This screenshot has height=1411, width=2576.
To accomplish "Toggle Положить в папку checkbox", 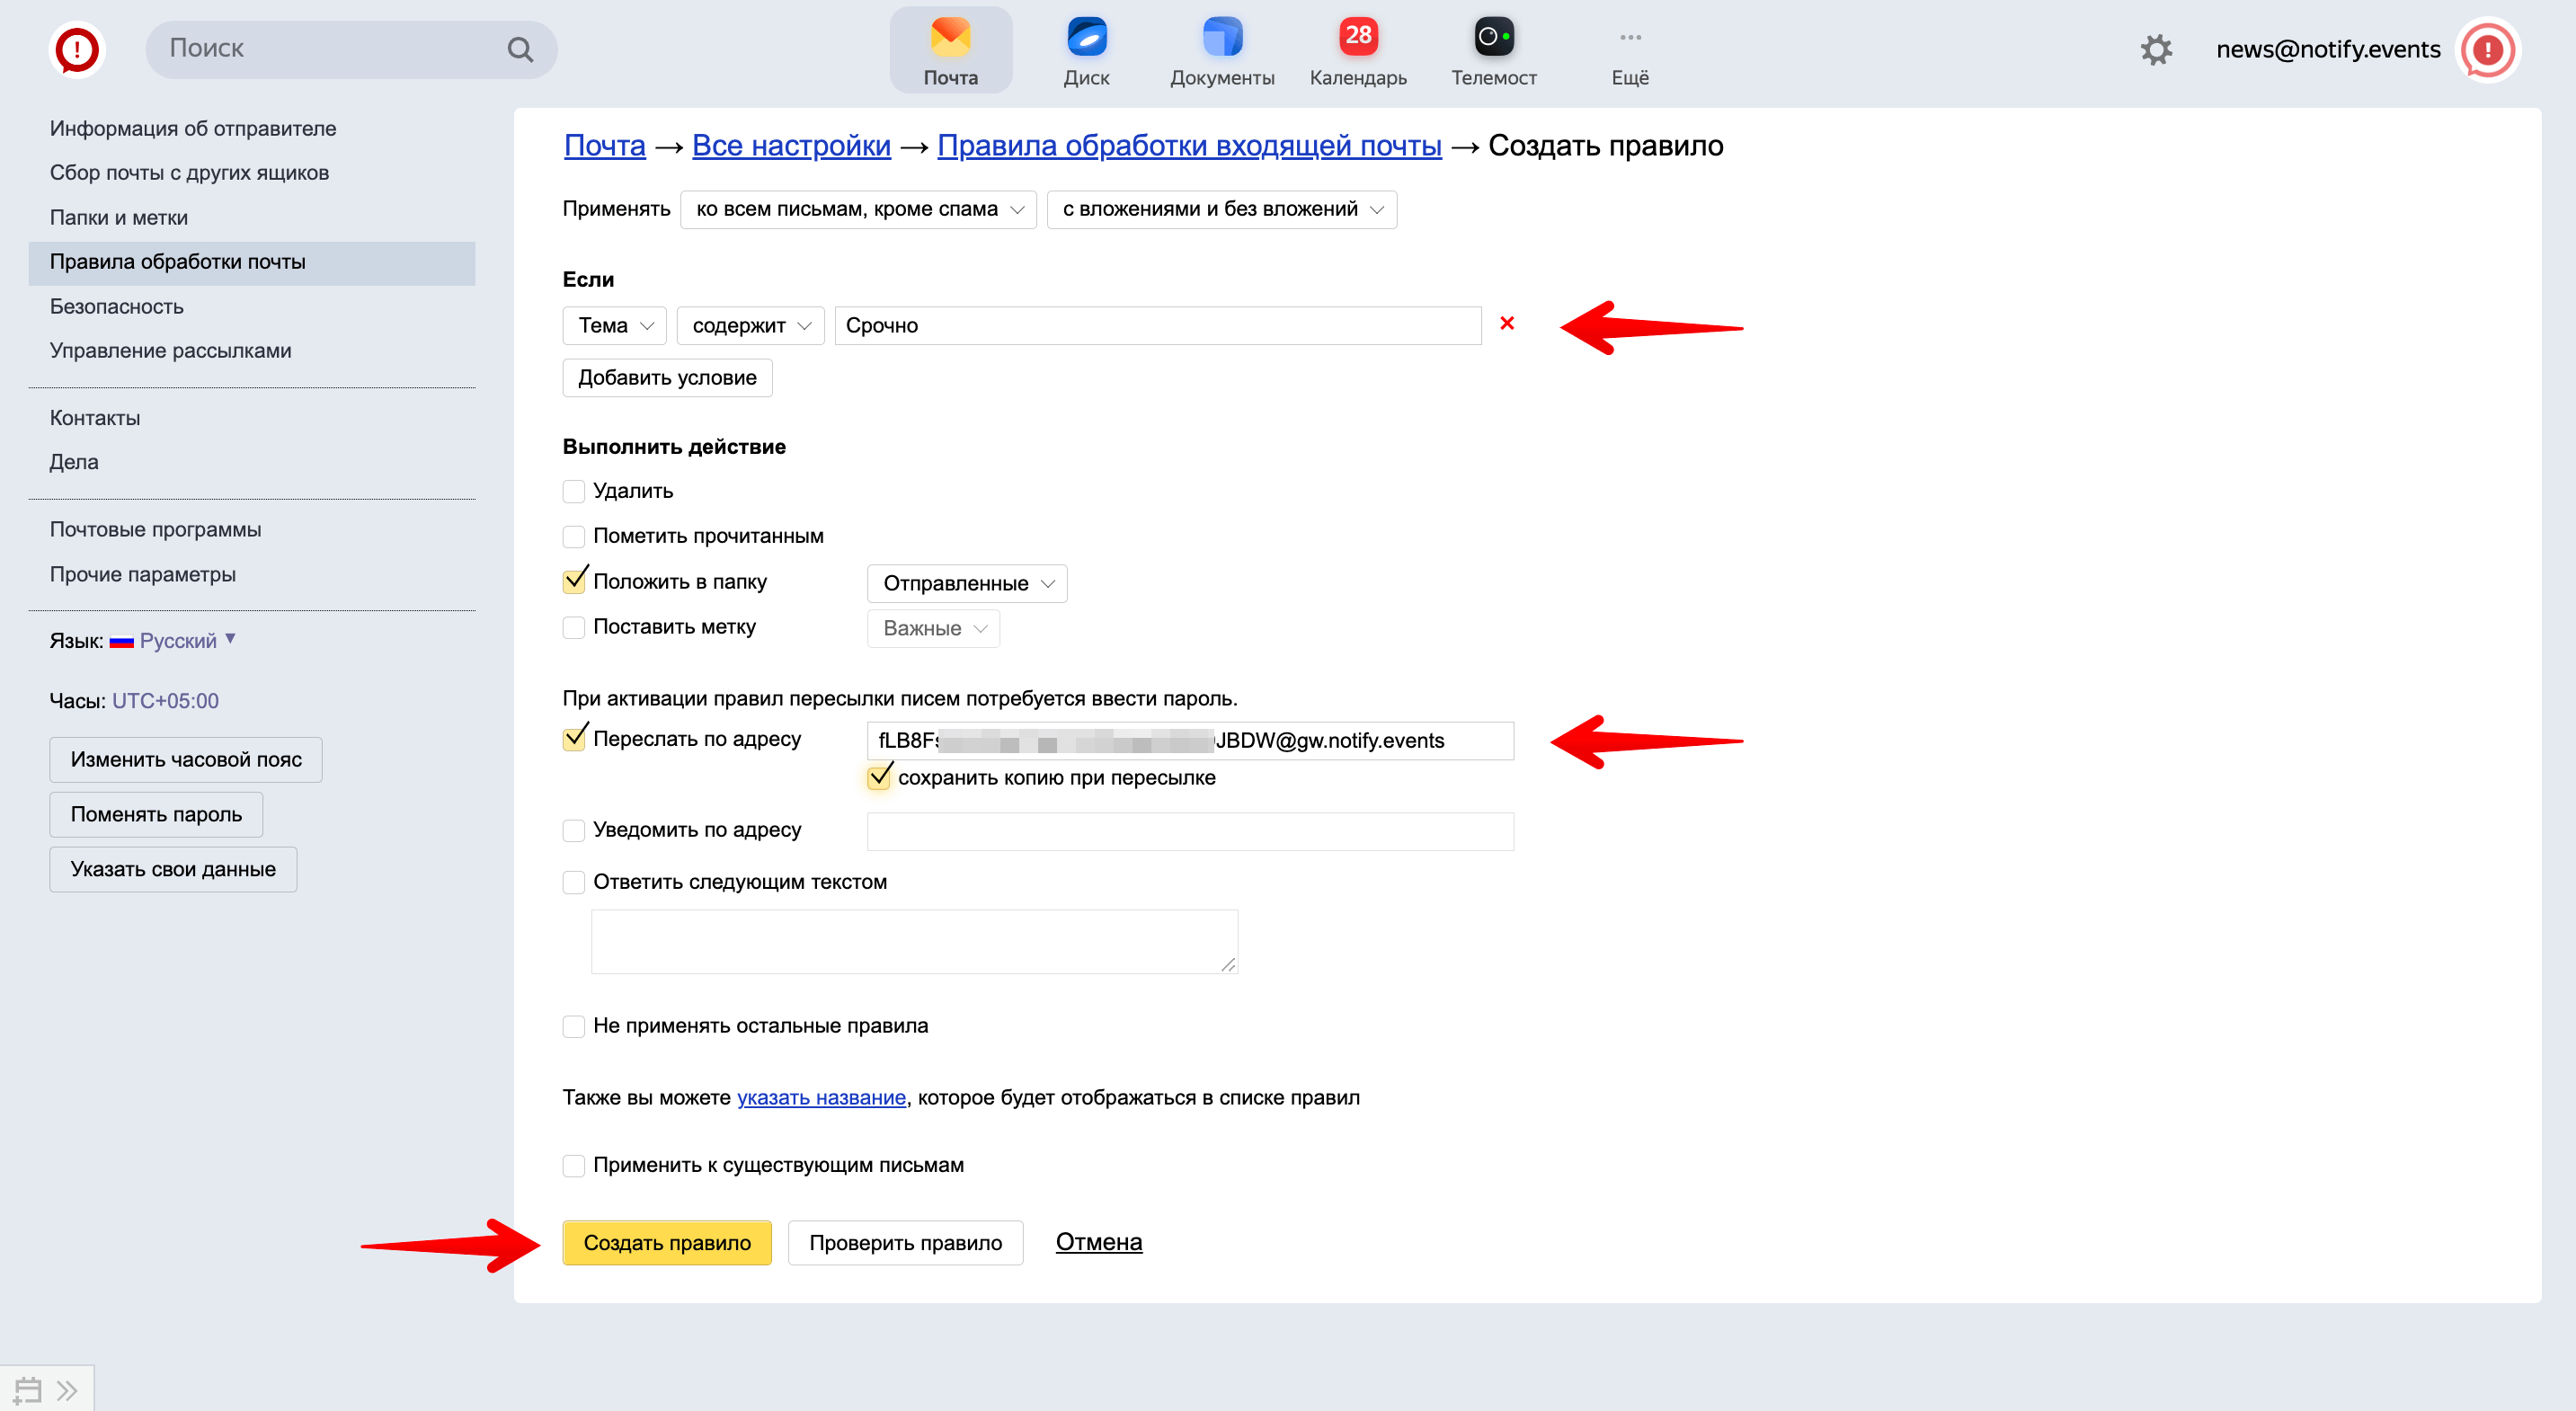I will point(573,581).
